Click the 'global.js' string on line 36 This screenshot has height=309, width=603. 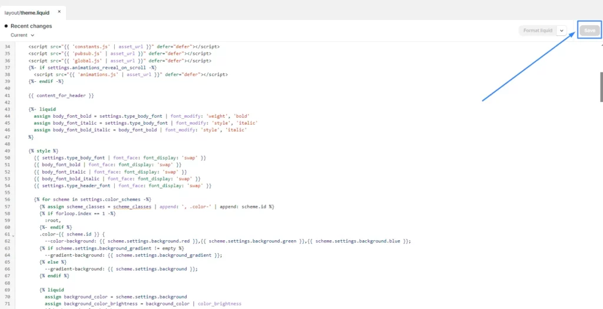pyautogui.click(x=88, y=61)
